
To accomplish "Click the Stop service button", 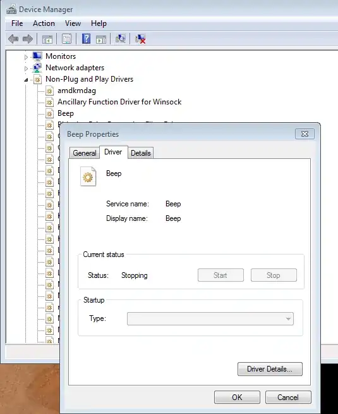I will pos(274,275).
